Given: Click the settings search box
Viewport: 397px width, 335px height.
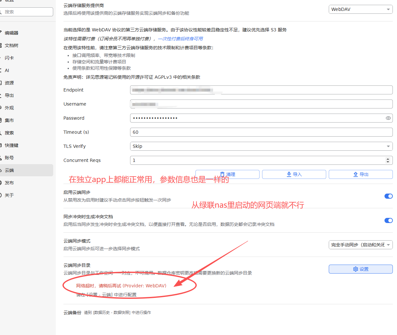Looking at the screenshot, I should click(x=26, y=12).
